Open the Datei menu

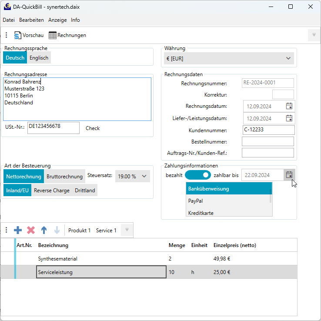(9, 20)
